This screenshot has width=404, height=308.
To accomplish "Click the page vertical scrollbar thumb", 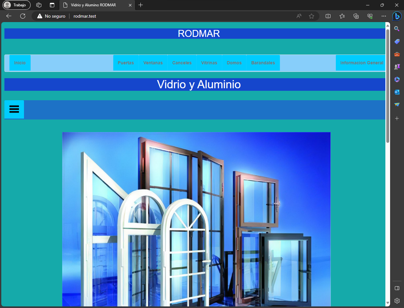I will pos(388,86).
